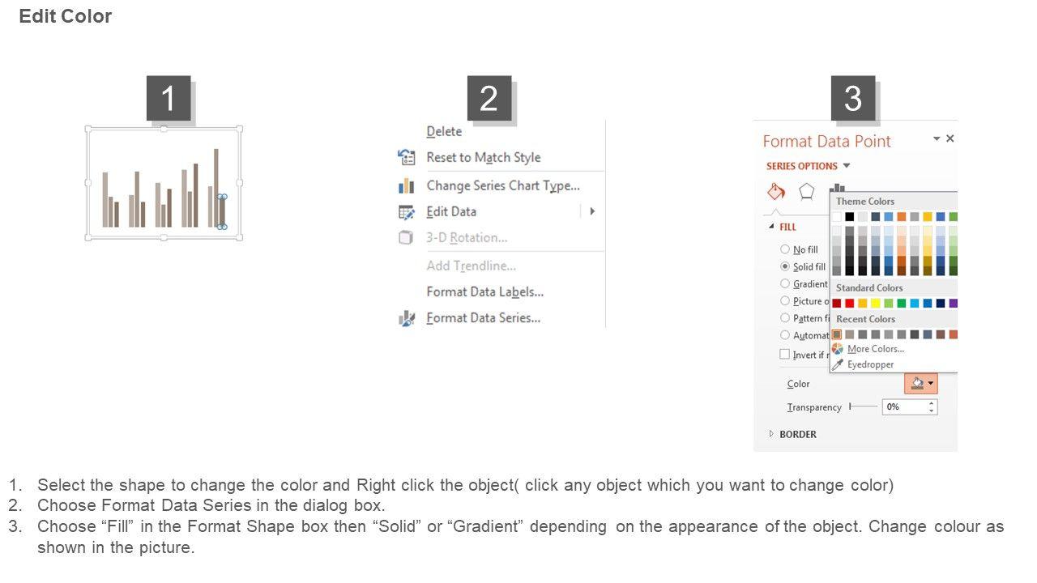This screenshot has width=1037, height=583.
Task: Click the More Colors color wheel icon
Action: (838, 349)
